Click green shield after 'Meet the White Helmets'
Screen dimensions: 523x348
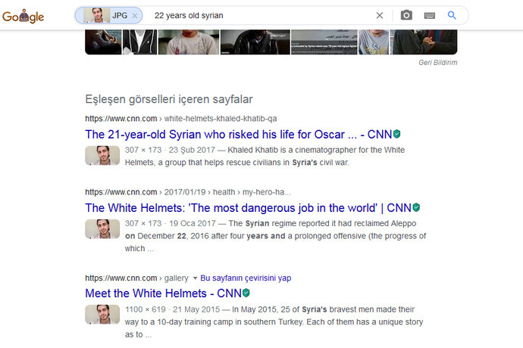pyautogui.click(x=246, y=293)
